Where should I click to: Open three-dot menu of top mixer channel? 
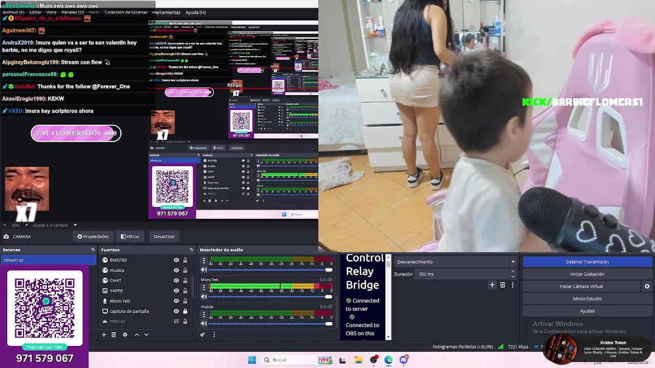click(x=204, y=261)
